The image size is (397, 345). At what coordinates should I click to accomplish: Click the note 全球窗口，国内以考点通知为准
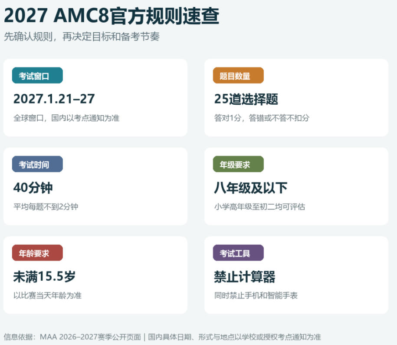(66, 118)
